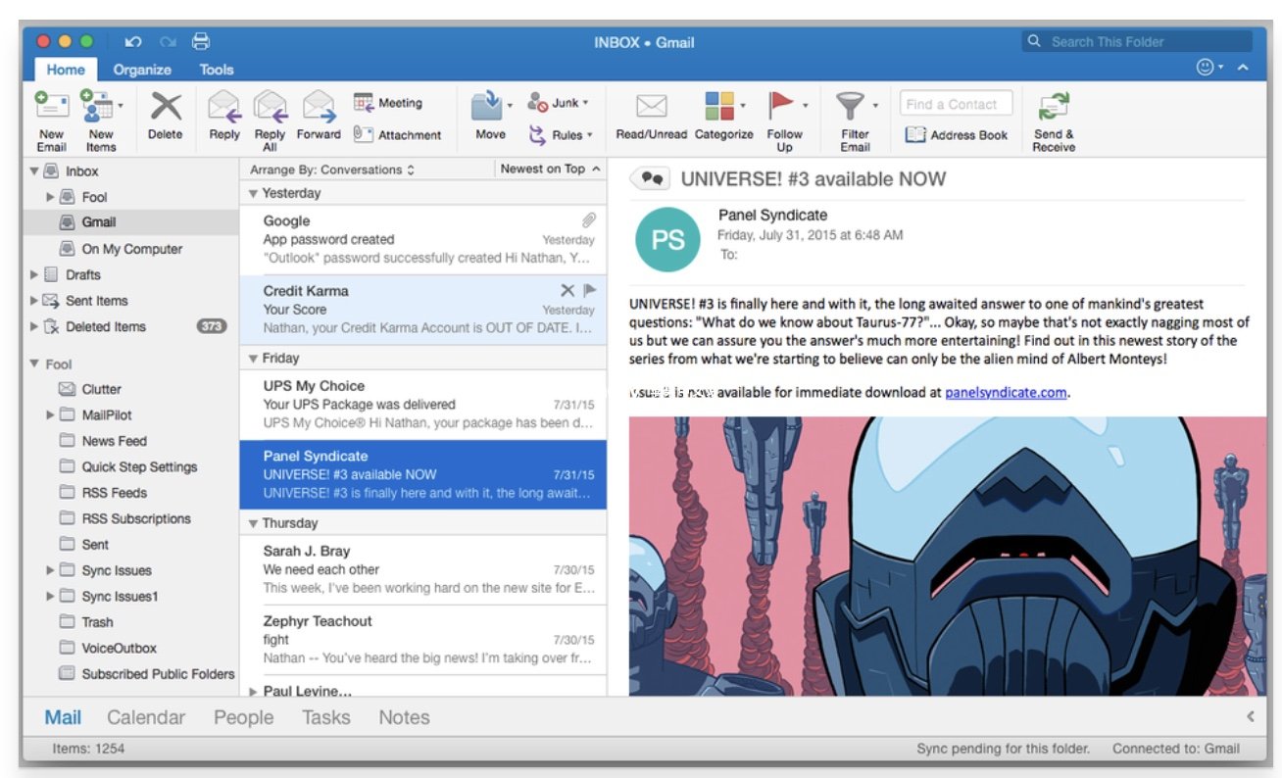Click the Search This Folder field
The width and height of the screenshot is (1282, 778).
click(1137, 42)
